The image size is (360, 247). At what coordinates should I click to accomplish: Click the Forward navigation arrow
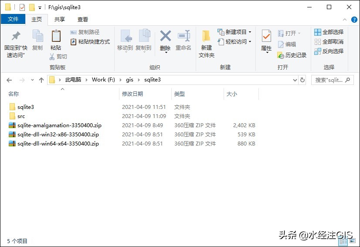point(22,80)
